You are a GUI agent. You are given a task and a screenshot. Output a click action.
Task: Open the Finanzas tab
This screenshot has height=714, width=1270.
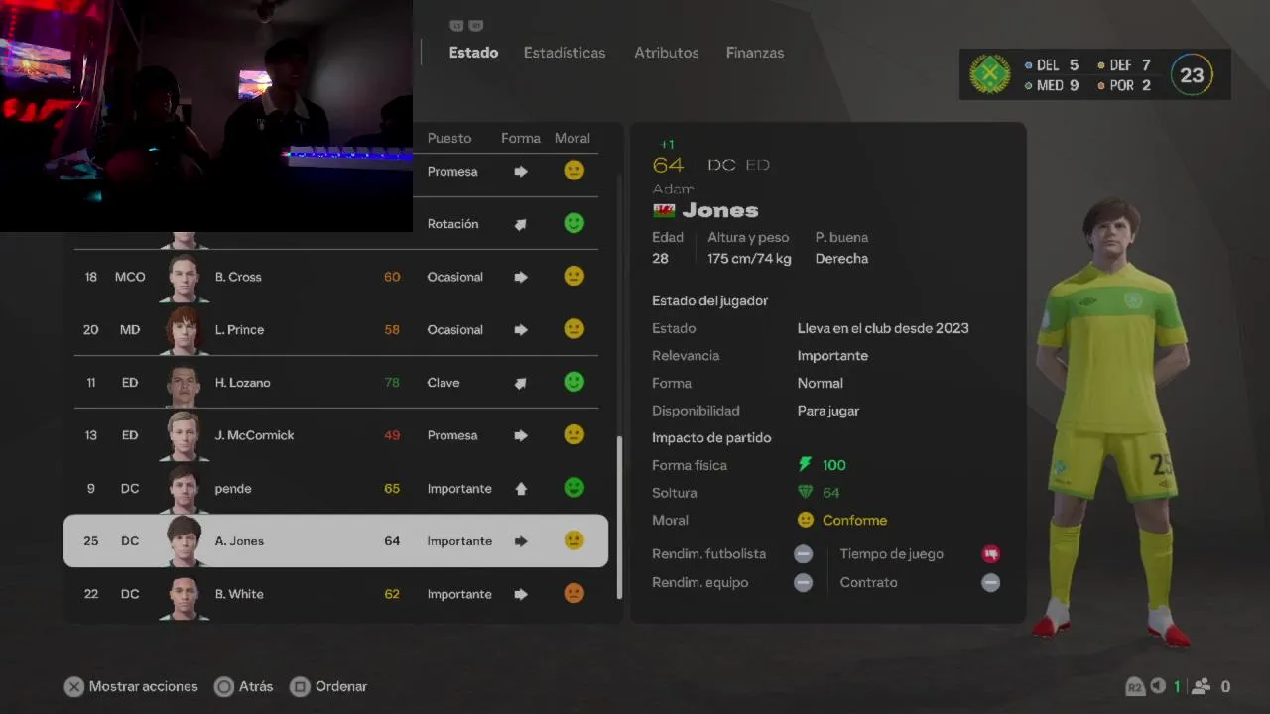[755, 53]
